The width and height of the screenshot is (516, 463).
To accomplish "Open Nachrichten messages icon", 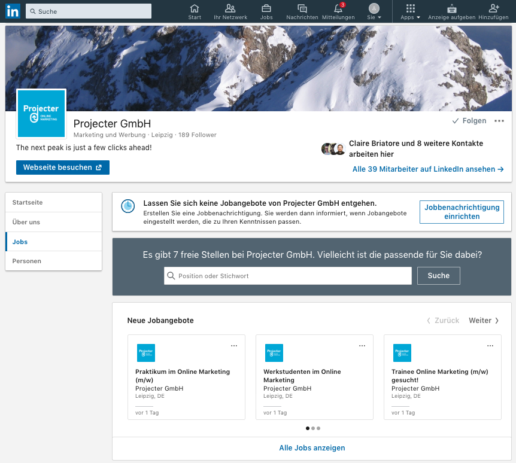I will [x=302, y=12].
